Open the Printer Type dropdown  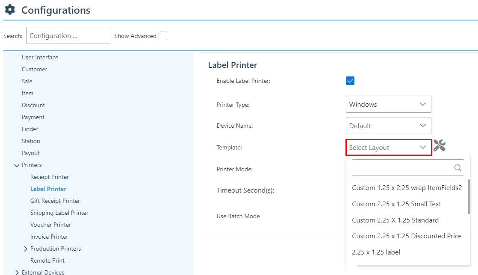[388, 104]
